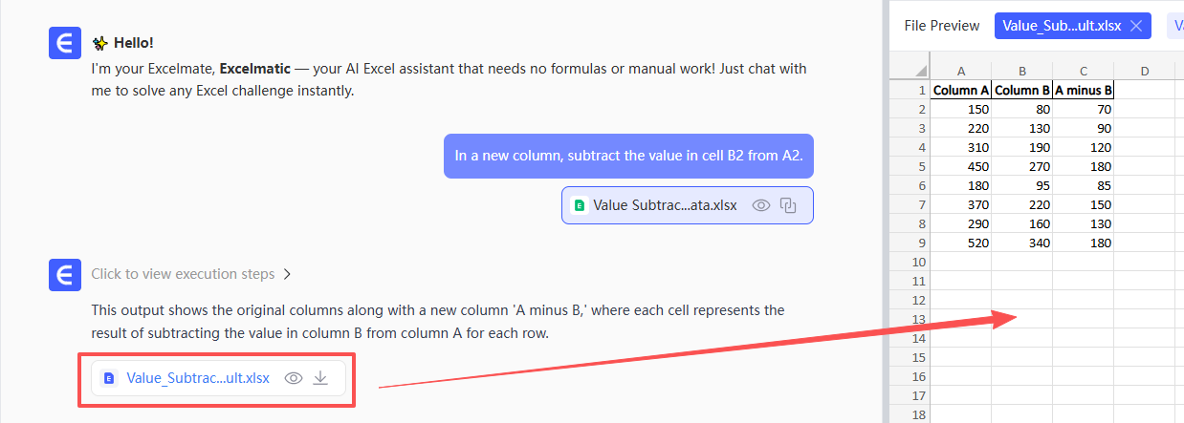Preview the uploaded Value Subtrac...ata.xlsx file via eye icon
This screenshot has width=1184, height=423.
[x=761, y=205]
